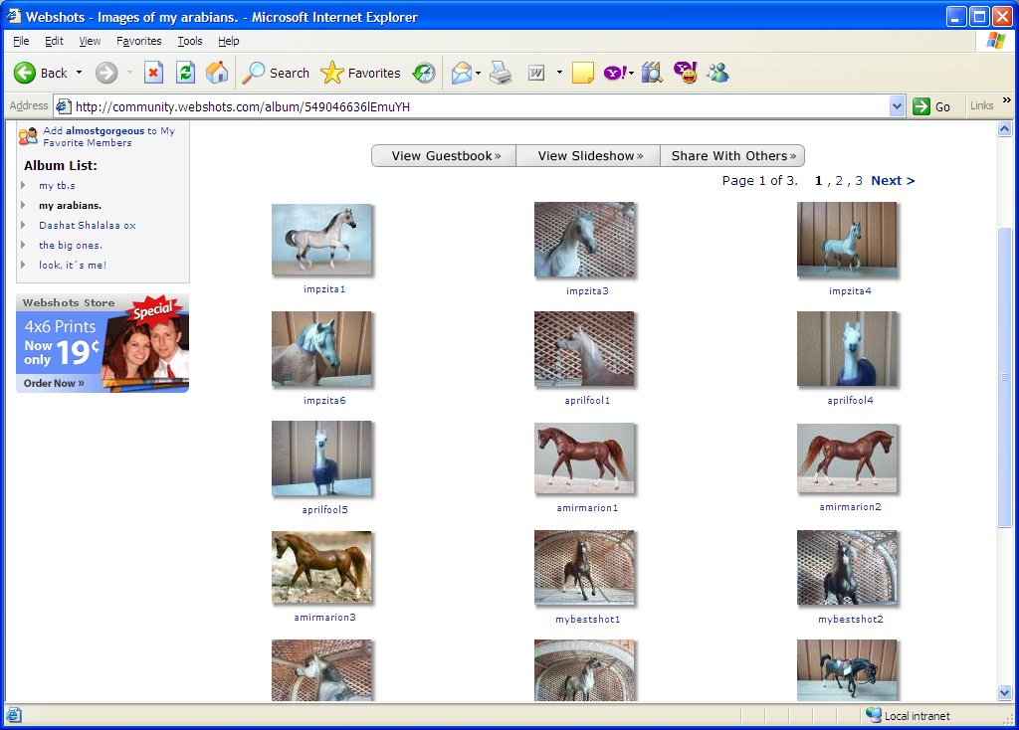
Task: Launch the Yahoo Messenger smiley icon
Action: pos(686,73)
